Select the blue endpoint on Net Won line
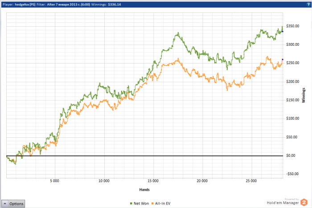The width and height of the screenshot is (312, 208). [x=283, y=32]
